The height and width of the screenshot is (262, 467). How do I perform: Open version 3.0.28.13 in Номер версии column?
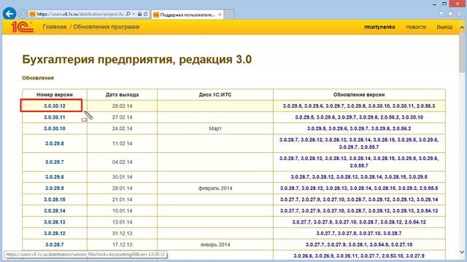55,222
